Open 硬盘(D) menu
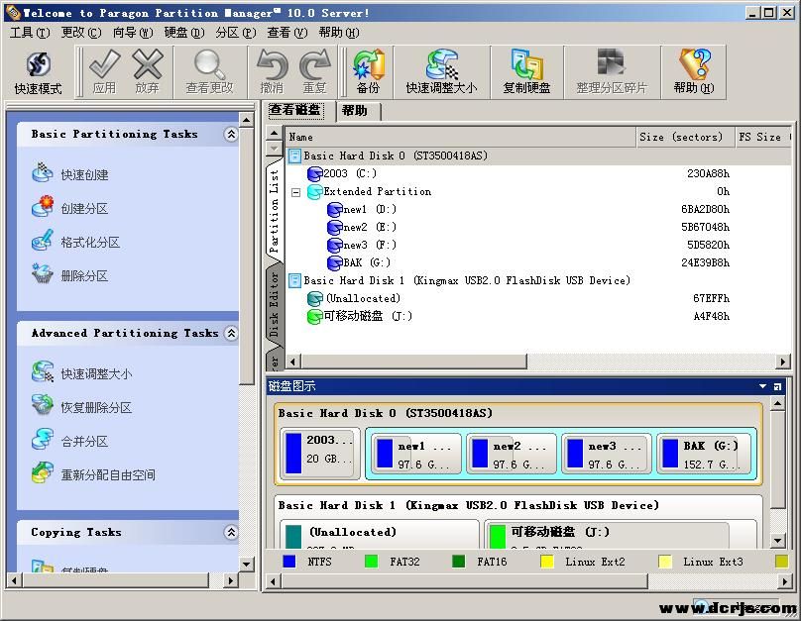Screen dimensions: 801x621 184,33
